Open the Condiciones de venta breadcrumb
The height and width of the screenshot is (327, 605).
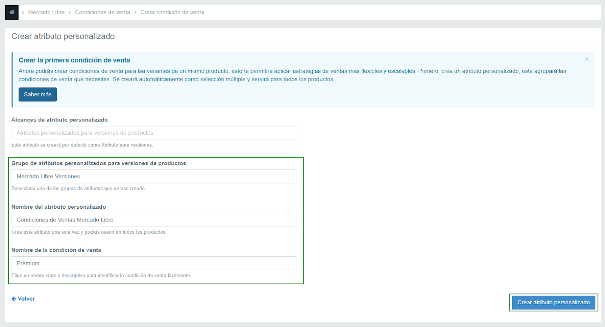(102, 12)
